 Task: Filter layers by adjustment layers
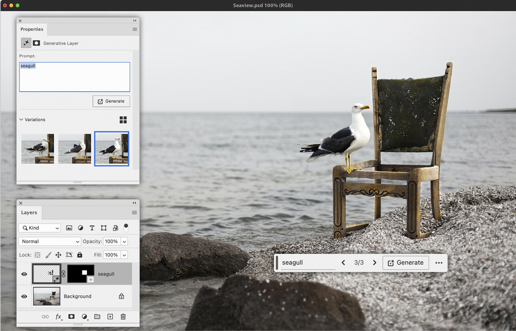(81, 228)
